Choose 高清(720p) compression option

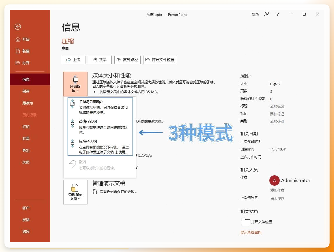[x=100, y=127]
